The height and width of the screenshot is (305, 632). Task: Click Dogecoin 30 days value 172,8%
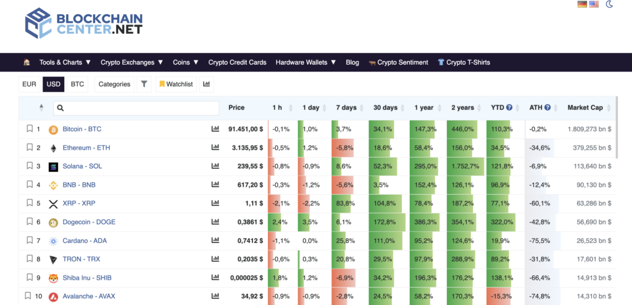click(x=383, y=222)
